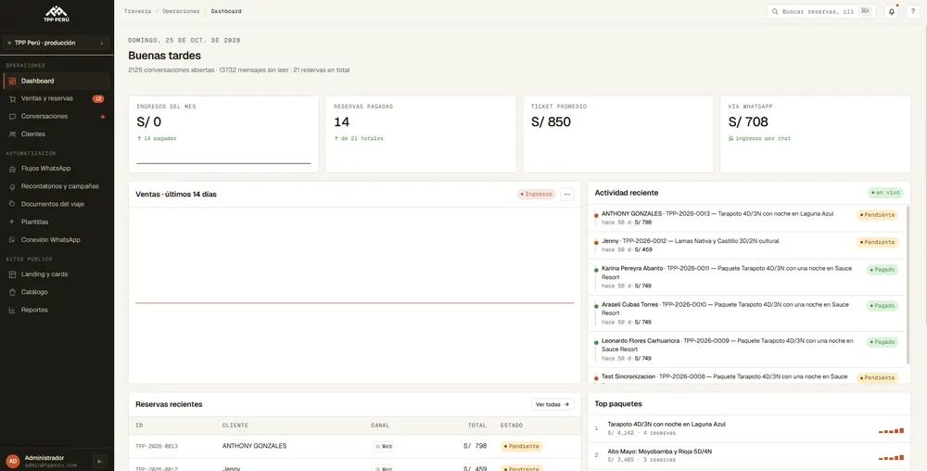Click the Conversaciones chat bubble icon
This screenshot has width=927, height=471.
pos(12,117)
